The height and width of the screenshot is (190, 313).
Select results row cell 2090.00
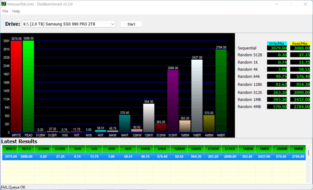pyautogui.click(x=230, y=157)
